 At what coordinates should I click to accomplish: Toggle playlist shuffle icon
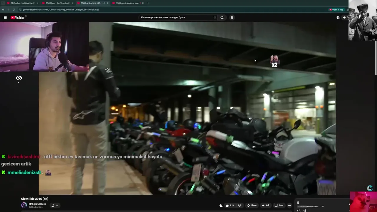(305, 211)
